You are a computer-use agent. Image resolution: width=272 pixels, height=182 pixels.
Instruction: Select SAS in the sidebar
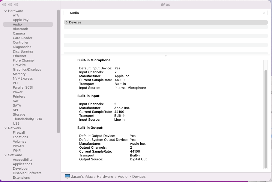[x=16, y=101]
